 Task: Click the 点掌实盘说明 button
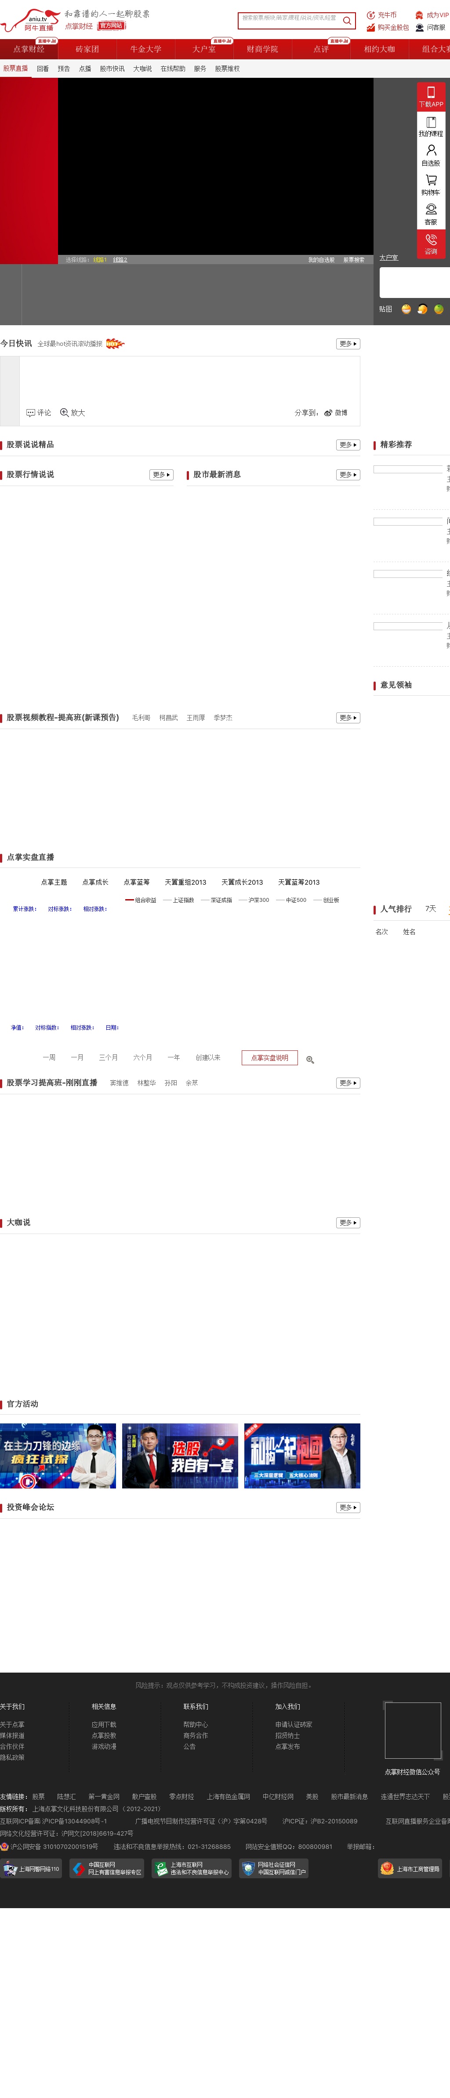(269, 1058)
